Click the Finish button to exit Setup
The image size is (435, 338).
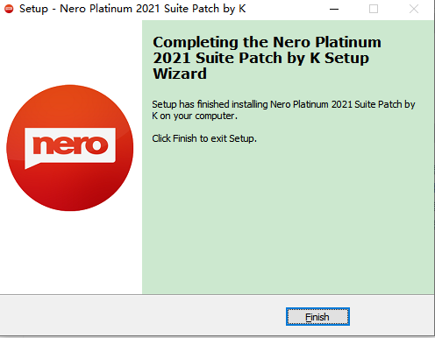317,316
